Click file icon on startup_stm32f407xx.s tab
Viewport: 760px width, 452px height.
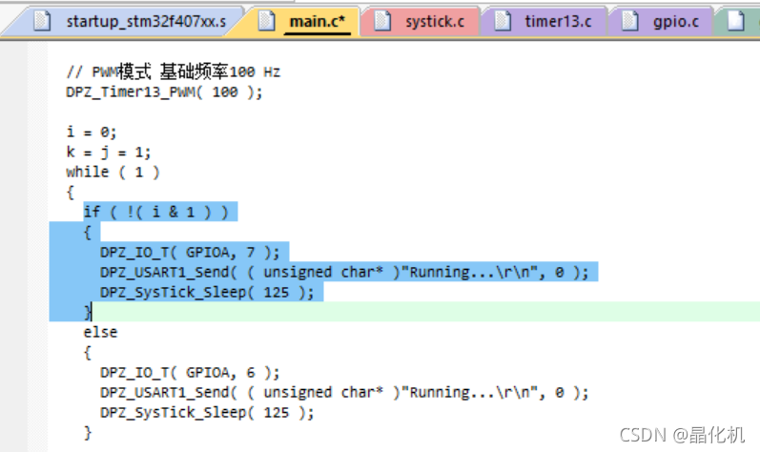(x=42, y=21)
